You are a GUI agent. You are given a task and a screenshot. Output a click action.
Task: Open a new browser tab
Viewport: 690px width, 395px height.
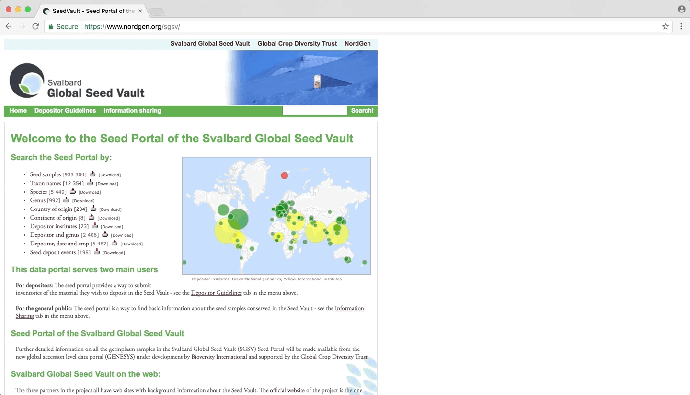tap(157, 12)
